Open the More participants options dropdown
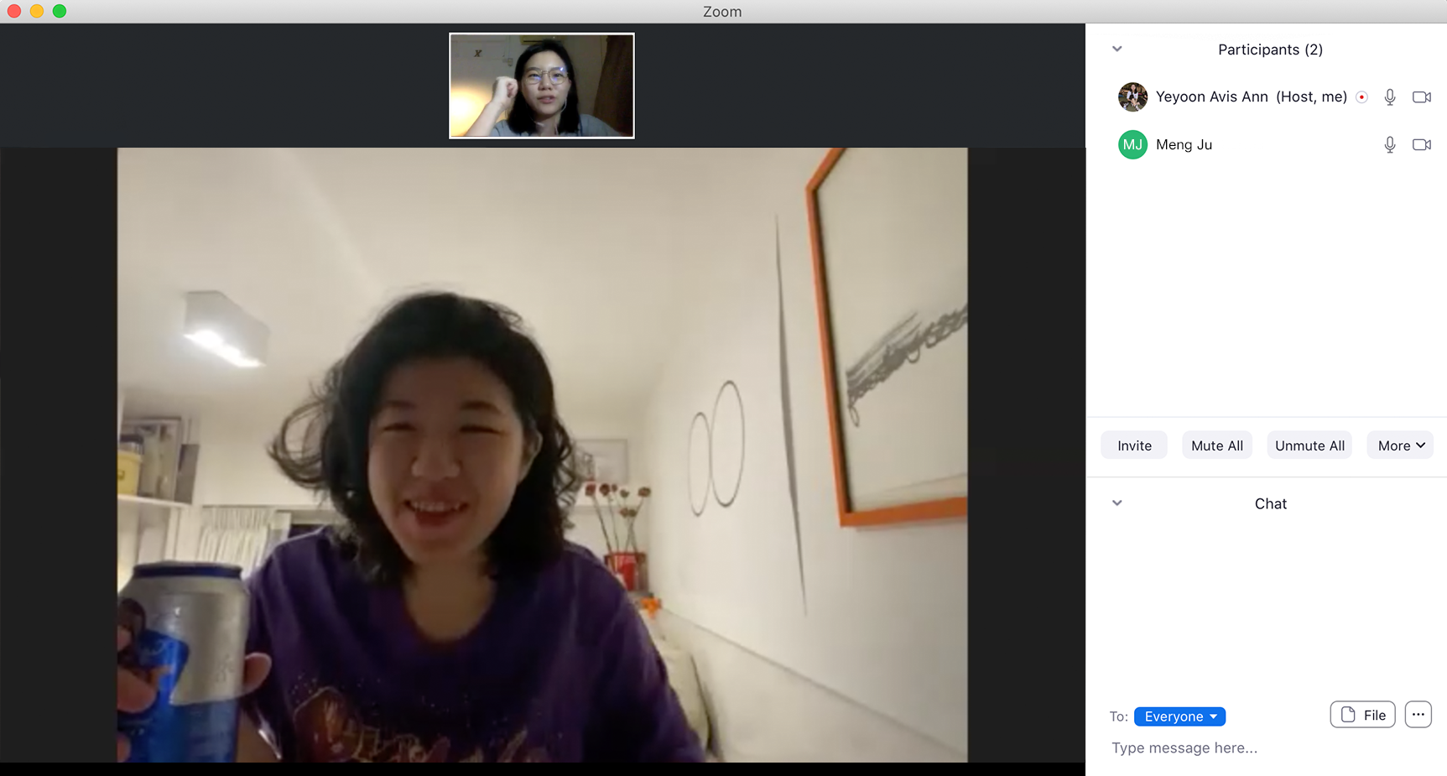Viewport: 1447px width, 776px height. (1400, 445)
